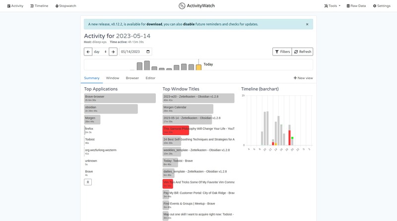Open the Activity nav link

(15, 6)
